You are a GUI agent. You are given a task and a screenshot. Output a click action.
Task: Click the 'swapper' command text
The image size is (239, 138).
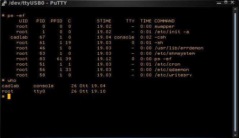pos(164,27)
